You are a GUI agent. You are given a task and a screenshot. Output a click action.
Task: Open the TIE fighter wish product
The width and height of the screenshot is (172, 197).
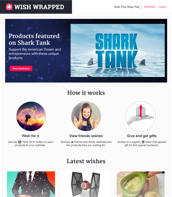coord(86,184)
